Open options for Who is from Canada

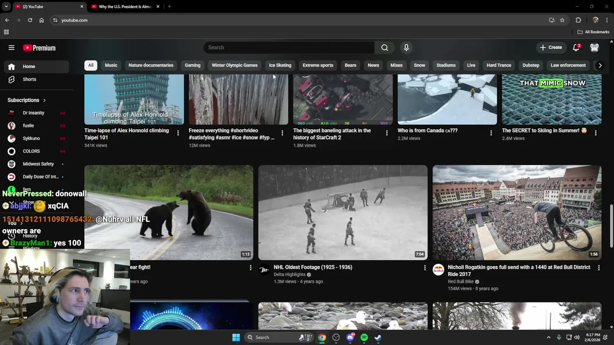491,133
